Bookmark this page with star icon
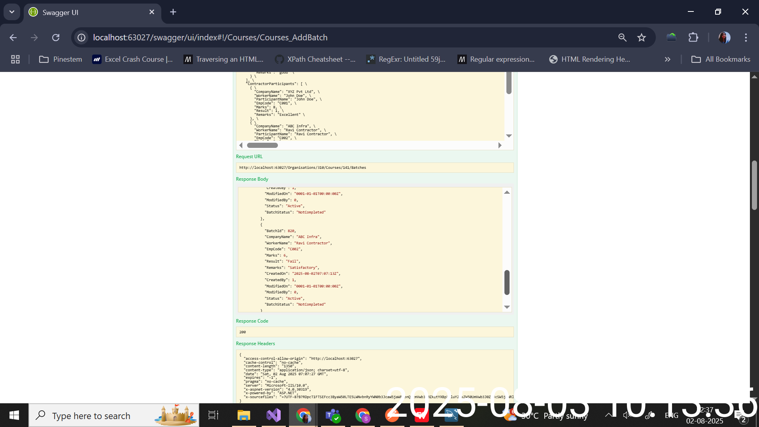Screen dimensions: 759x427 [641, 38]
